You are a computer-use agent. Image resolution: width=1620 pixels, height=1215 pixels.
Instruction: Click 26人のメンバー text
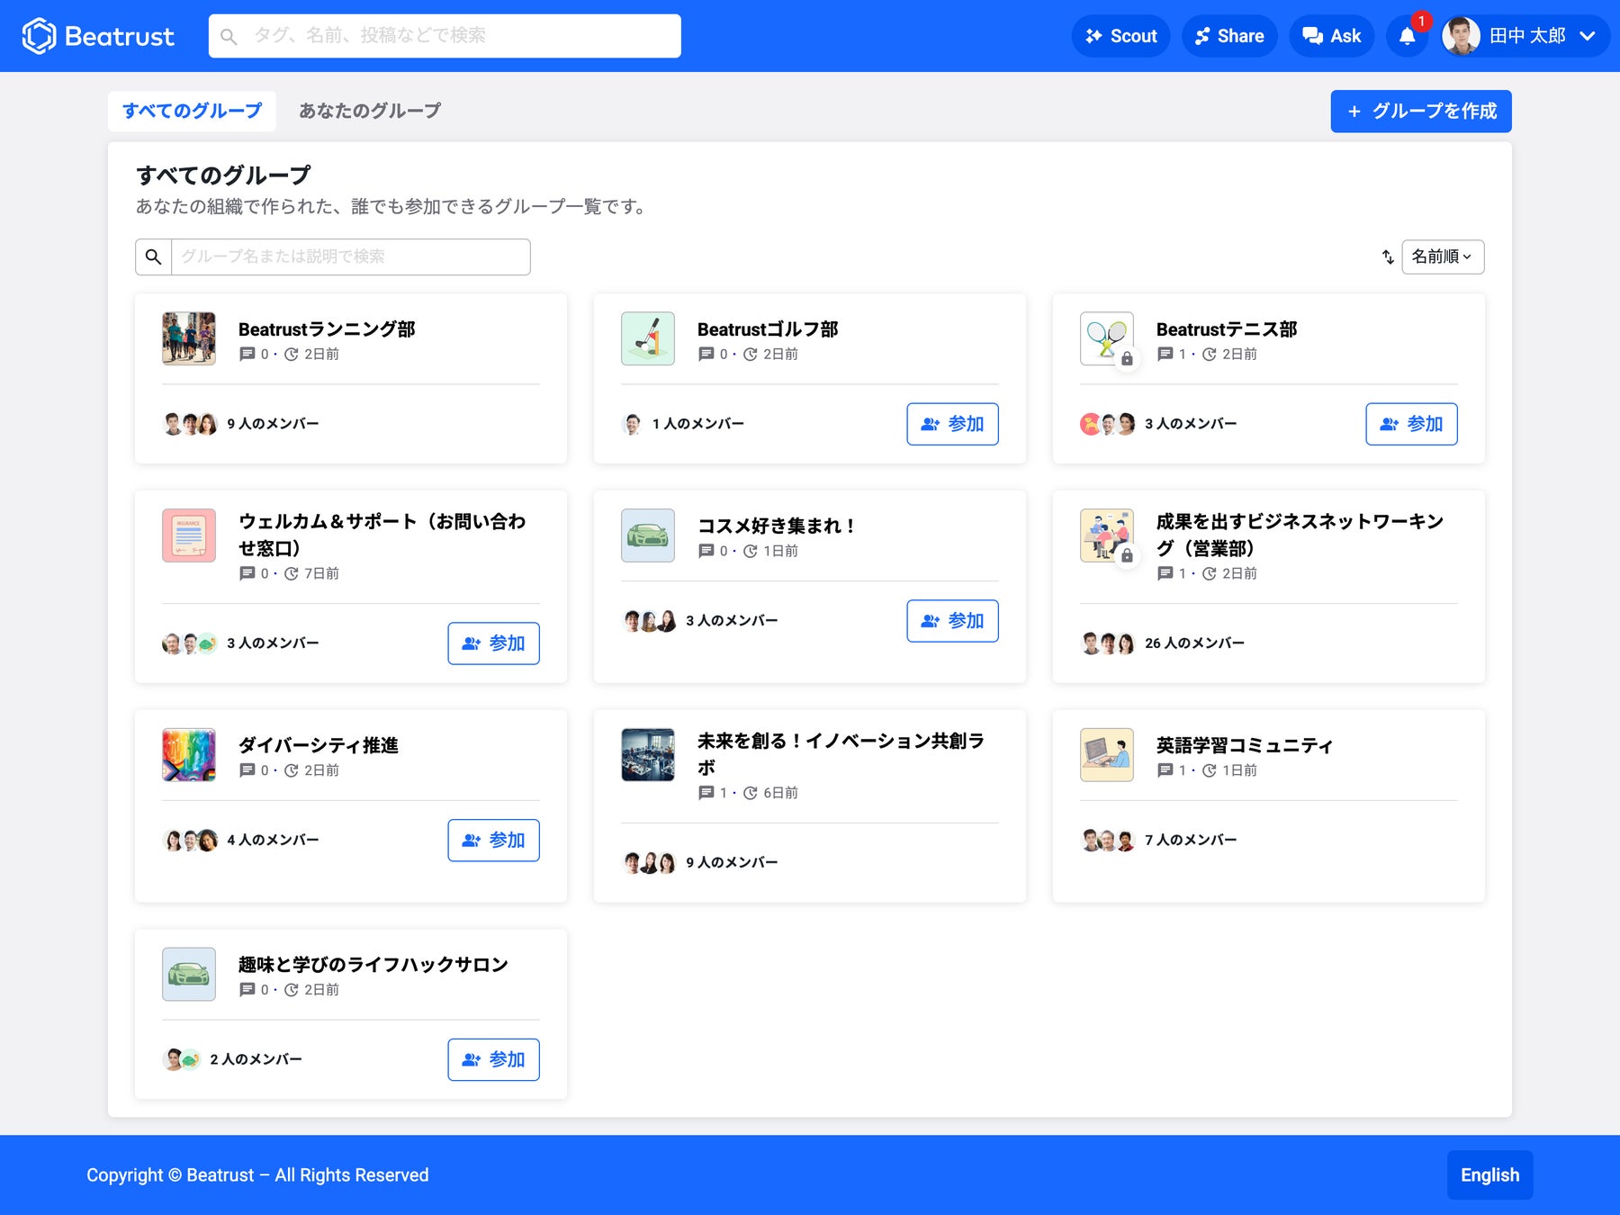coord(1194,643)
